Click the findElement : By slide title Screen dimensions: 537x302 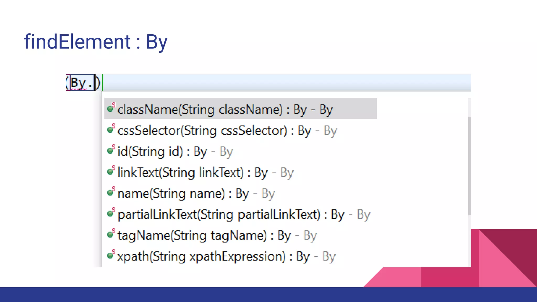click(96, 42)
